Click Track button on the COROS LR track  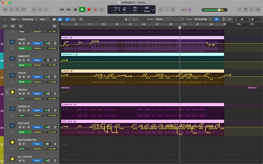click(37, 111)
